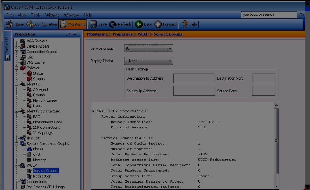Click the Monitoring breadcrumb link
This screenshot has width=310, height=190.
tap(97, 34)
